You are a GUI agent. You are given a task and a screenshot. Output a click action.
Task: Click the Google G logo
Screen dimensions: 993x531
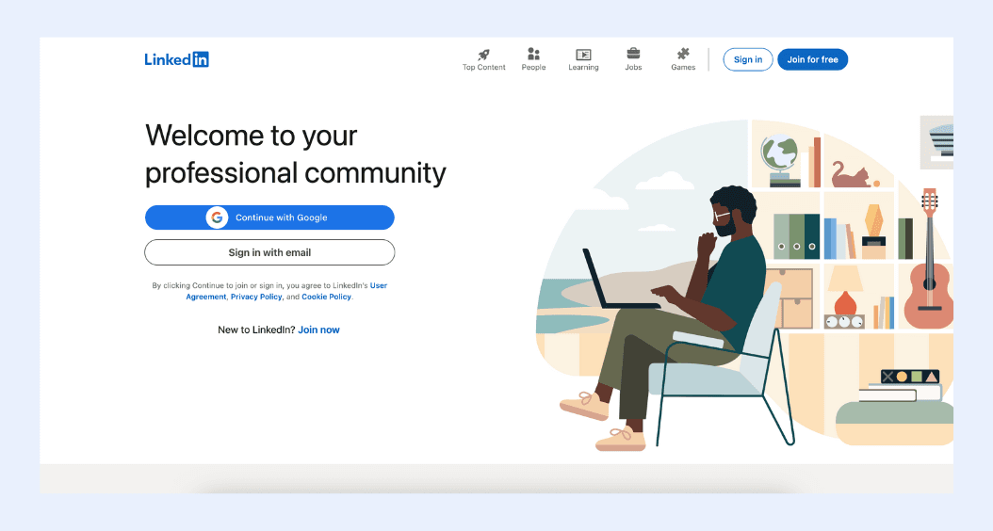217,217
